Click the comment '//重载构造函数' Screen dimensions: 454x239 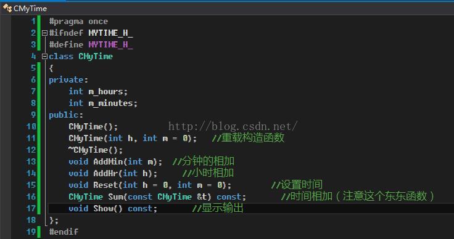(x=248, y=138)
